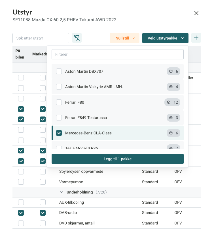
Task: Click the Søk etter utstyr search field
Action: pos(41,38)
